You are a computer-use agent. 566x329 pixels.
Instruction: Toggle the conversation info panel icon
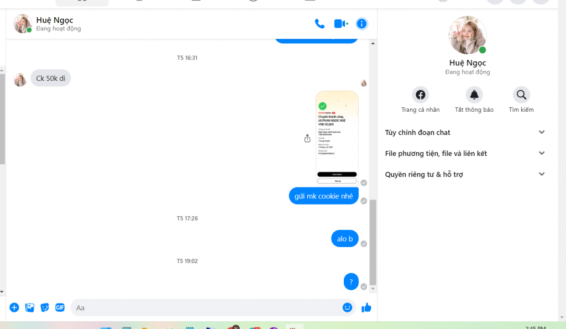(x=361, y=24)
